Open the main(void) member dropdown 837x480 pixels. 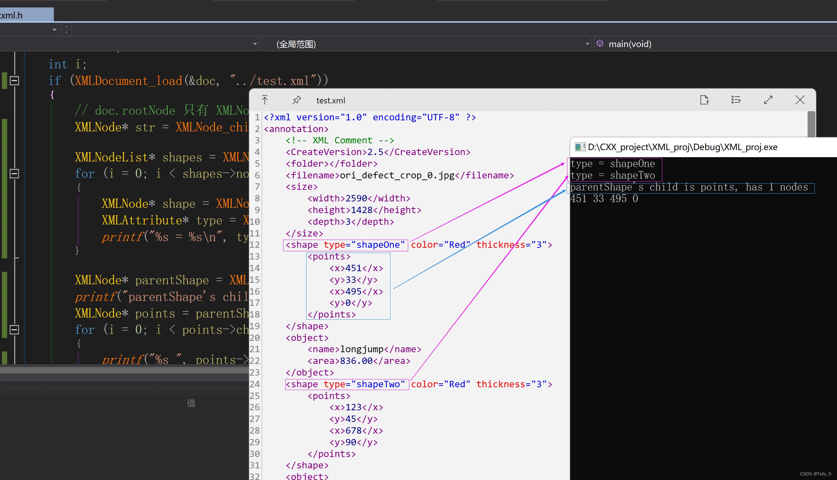tap(715, 44)
